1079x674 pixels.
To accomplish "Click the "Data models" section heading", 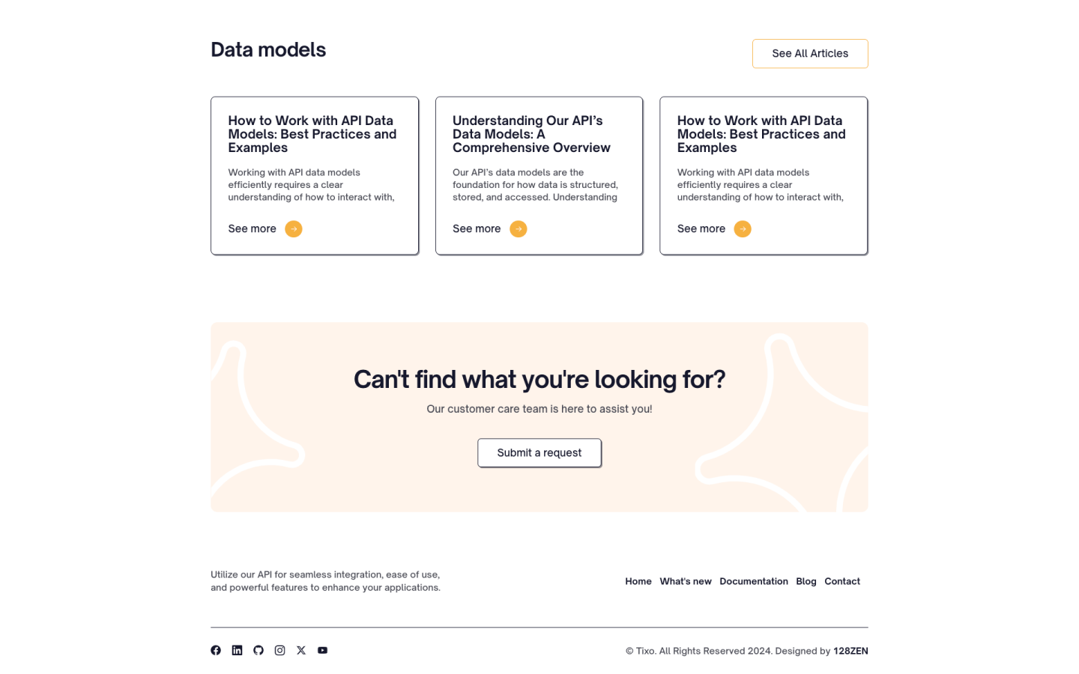I will point(268,50).
